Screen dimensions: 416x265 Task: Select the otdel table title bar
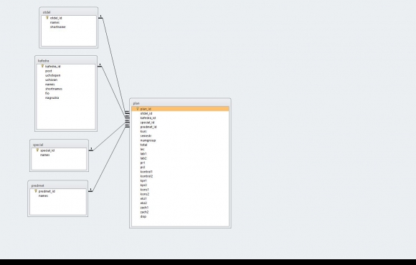point(68,12)
